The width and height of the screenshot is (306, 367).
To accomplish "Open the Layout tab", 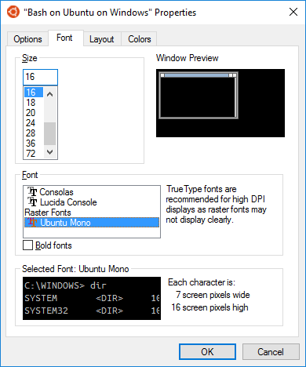I will point(102,39).
